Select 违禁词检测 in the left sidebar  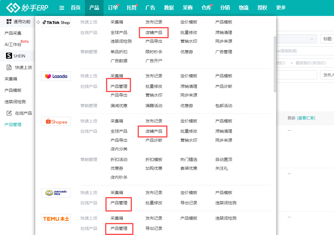click(x=15, y=102)
